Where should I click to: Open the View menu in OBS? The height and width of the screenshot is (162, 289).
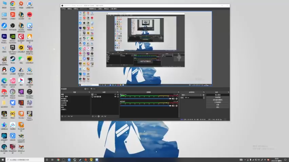click(x=76, y=9)
